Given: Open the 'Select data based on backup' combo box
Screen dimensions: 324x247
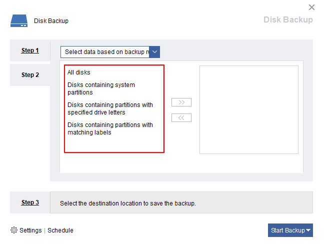Looking at the screenshot, I should click(105, 52).
